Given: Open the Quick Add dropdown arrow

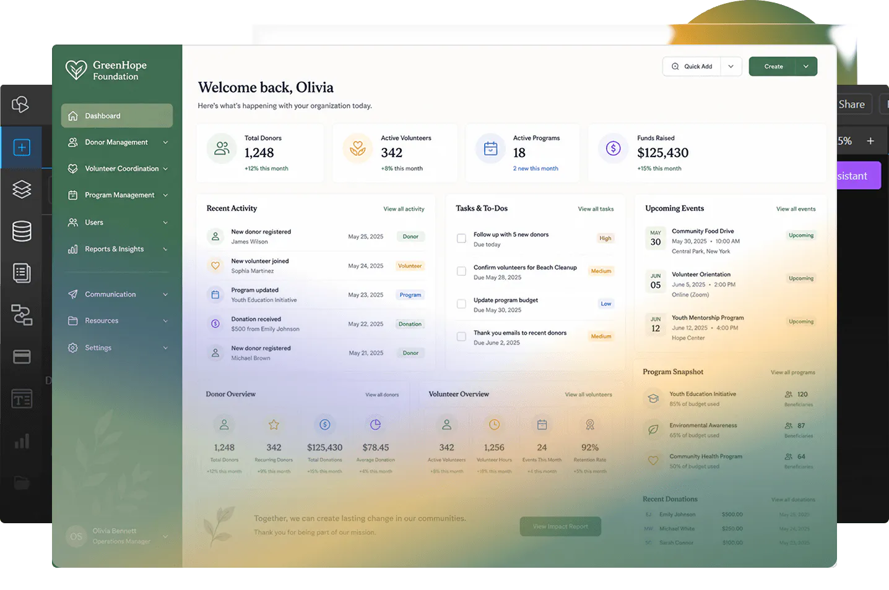Looking at the screenshot, I should coord(731,66).
